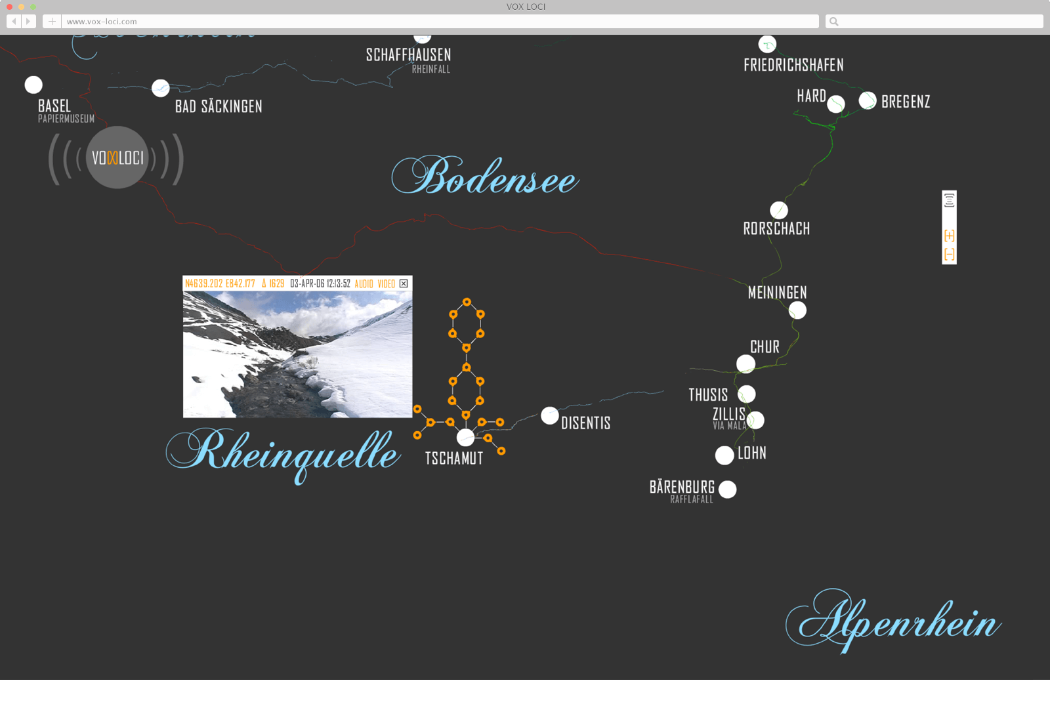
Task: Select the Rorschach location marker
Action: coord(779,210)
